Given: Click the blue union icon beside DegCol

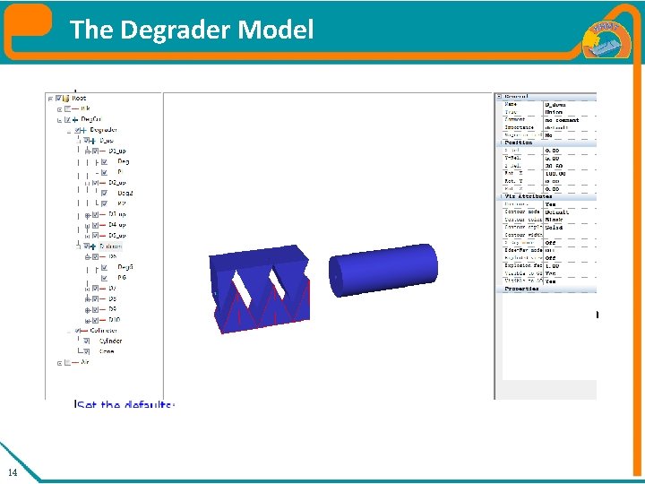Looking at the screenshot, I should click(75, 120).
